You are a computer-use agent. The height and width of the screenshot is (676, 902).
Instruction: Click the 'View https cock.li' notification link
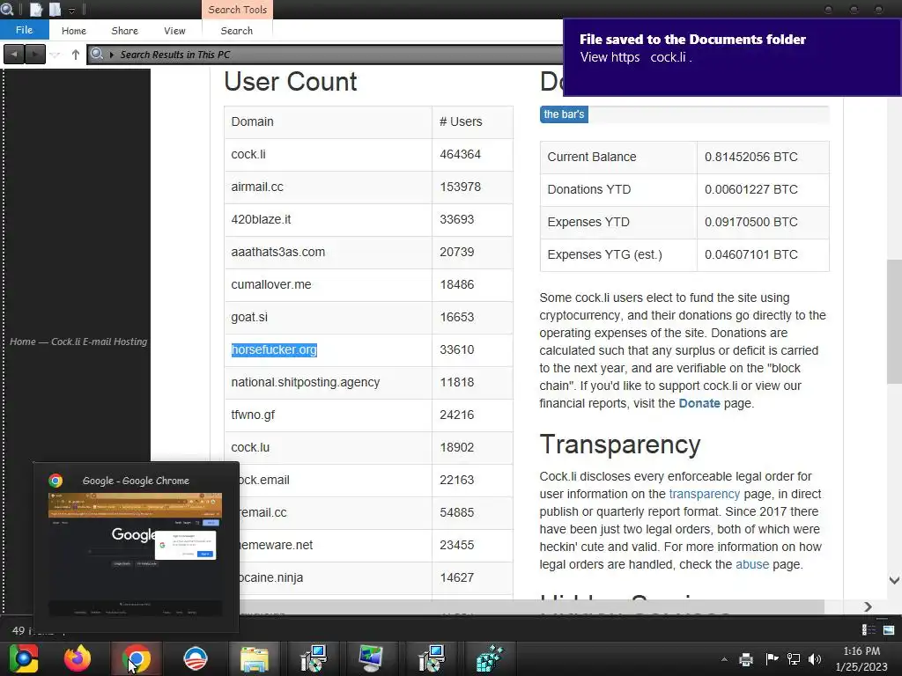tap(636, 57)
